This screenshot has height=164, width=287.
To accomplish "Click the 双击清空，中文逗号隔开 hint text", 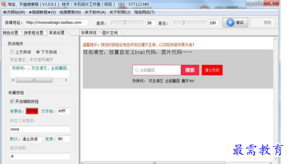I will 32,60.
